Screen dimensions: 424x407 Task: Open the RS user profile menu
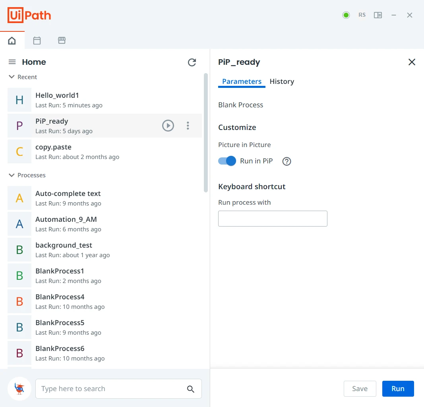tap(362, 15)
